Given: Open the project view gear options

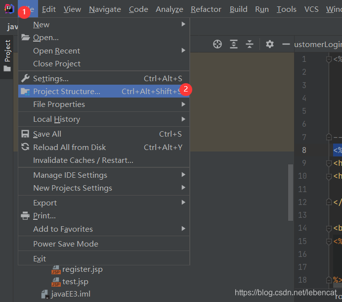Looking at the screenshot, I should point(270,44).
